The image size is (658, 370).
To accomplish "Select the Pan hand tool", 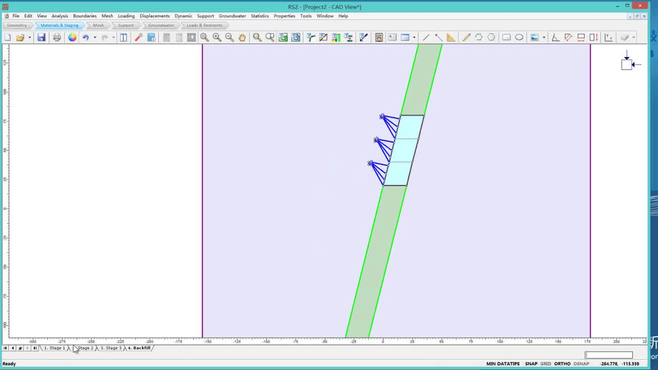I will pos(242,37).
